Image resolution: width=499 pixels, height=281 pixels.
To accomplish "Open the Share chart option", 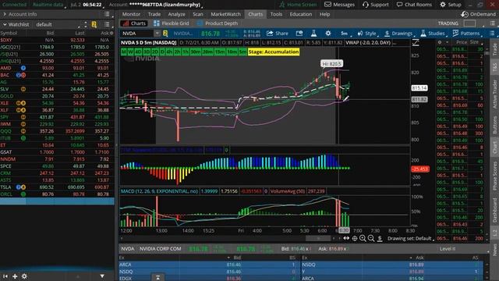I will (x=278, y=34).
